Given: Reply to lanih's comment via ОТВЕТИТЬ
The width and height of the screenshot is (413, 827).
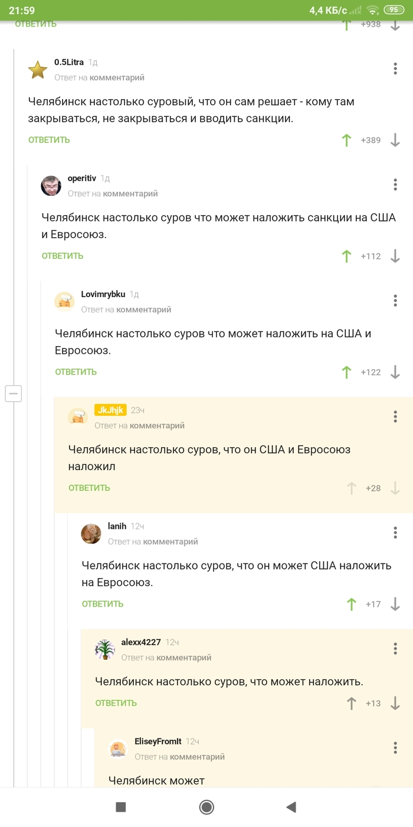Looking at the screenshot, I should [x=103, y=604].
